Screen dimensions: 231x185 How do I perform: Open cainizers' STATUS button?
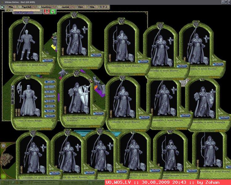[48, 60]
